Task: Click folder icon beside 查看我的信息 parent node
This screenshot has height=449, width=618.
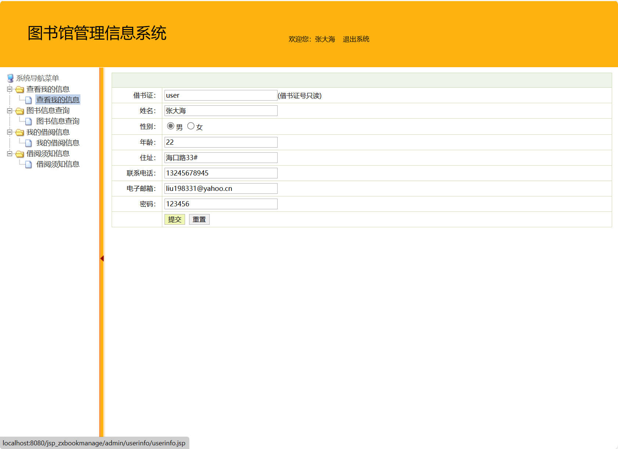Action: [x=20, y=90]
